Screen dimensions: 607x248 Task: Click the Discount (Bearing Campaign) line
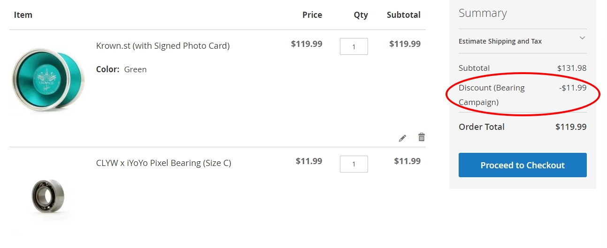522,95
